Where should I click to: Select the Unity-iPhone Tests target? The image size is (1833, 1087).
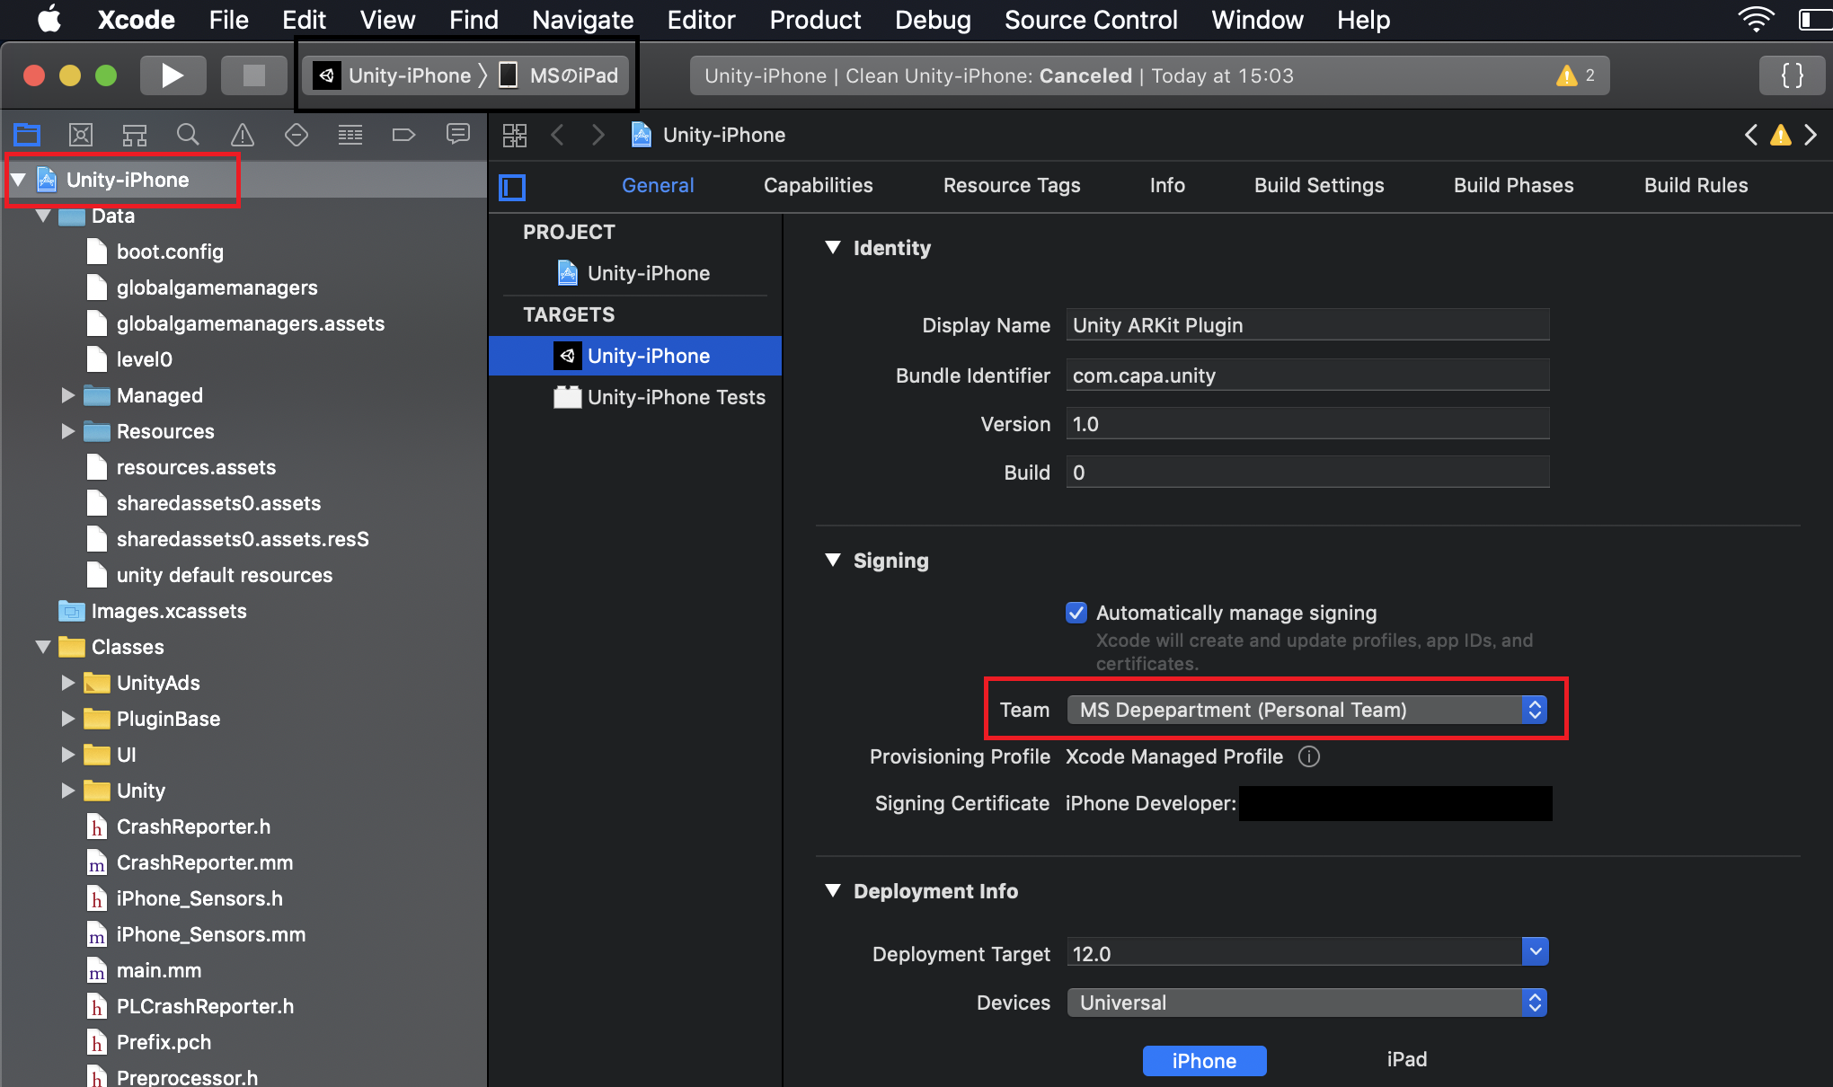coord(660,397)
